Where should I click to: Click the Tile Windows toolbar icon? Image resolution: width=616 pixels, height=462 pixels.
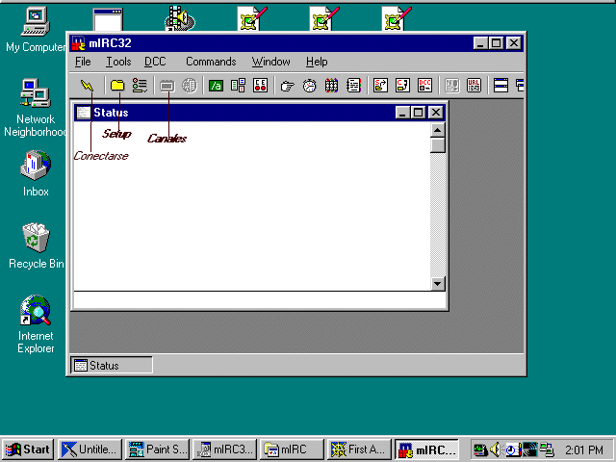500,86
